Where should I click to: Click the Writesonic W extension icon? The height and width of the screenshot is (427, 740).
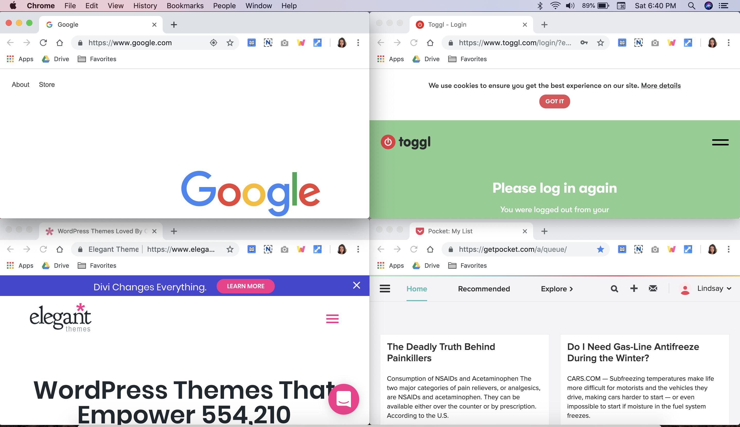302,43
